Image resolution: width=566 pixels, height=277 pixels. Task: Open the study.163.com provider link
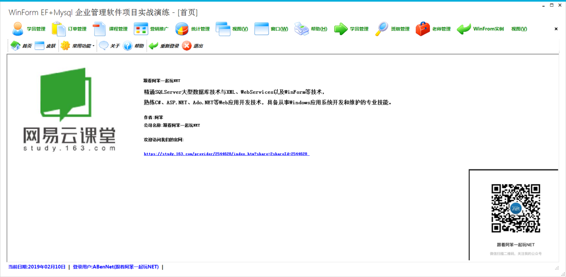coord(226,154)
